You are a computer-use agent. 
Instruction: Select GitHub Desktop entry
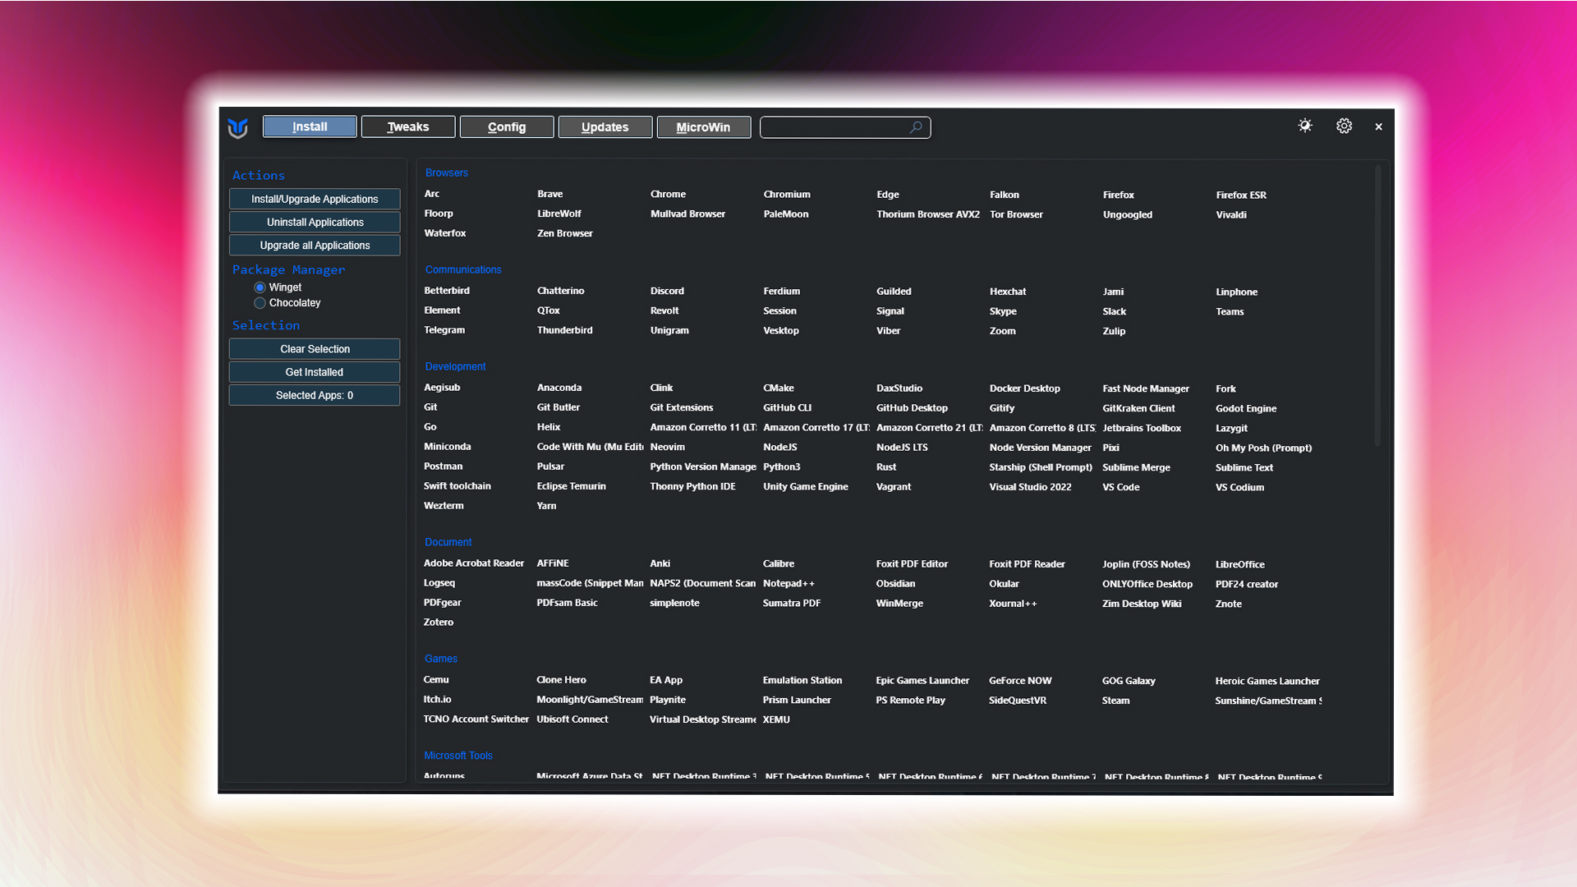click(x=912, y=408)
